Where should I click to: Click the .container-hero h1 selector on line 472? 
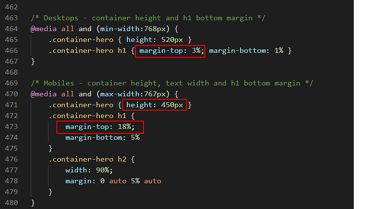click(x=88, y=116)
